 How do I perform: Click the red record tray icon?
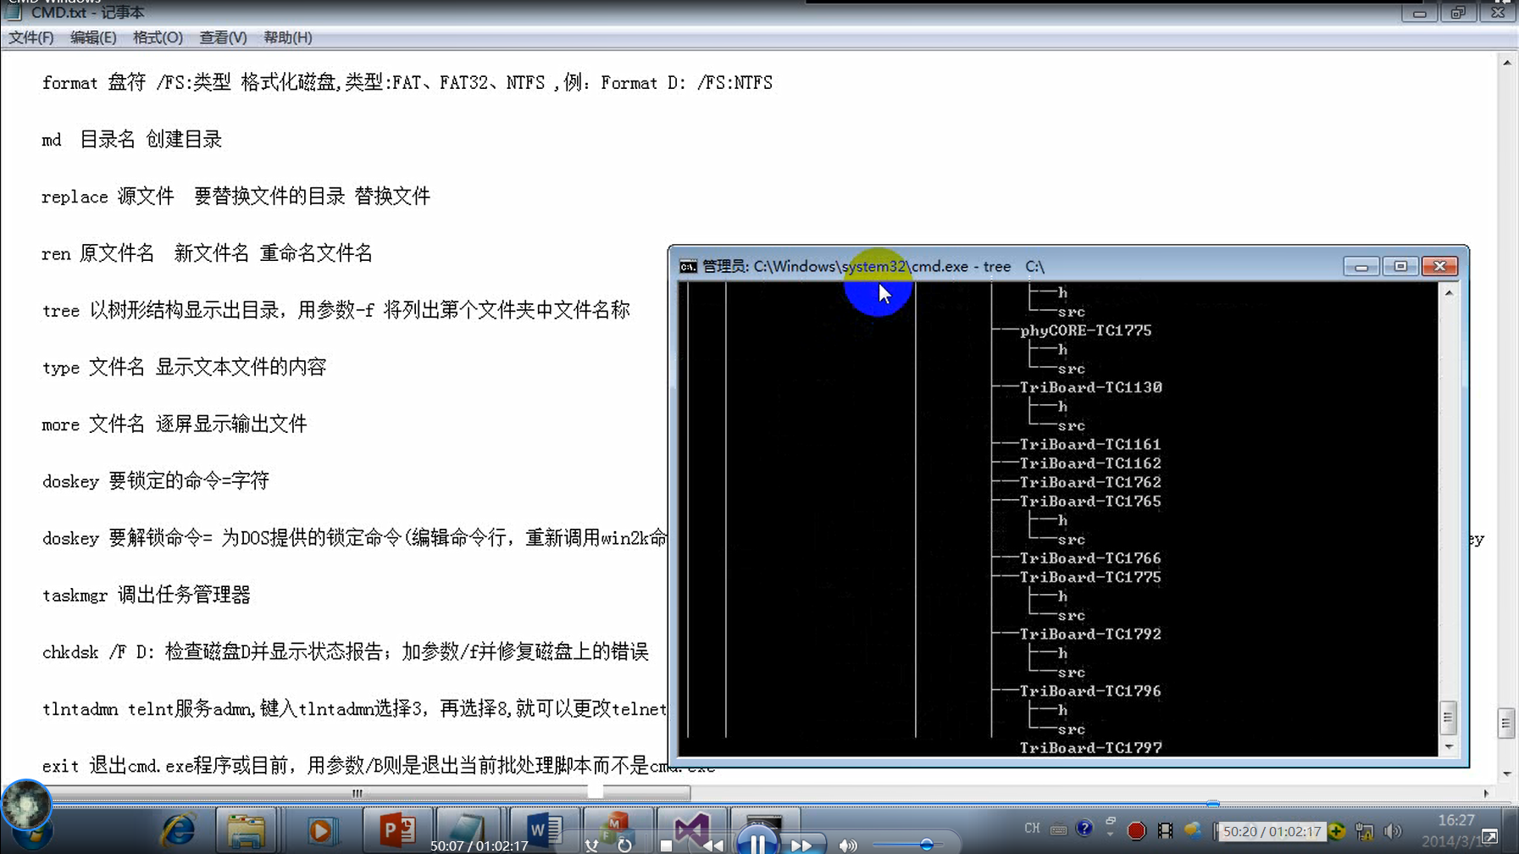tap(1137, 831)
